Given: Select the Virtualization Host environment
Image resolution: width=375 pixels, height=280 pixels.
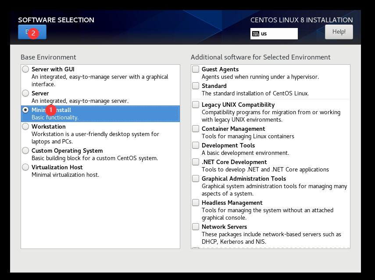Looking at the screenshot, I should tap(25, 167).
